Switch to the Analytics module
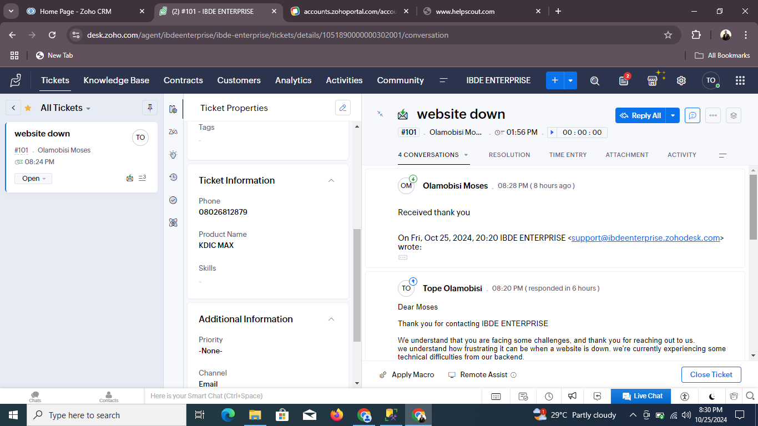Image resolution: width=758 pixels, height=426 pixels. point(294,80)
